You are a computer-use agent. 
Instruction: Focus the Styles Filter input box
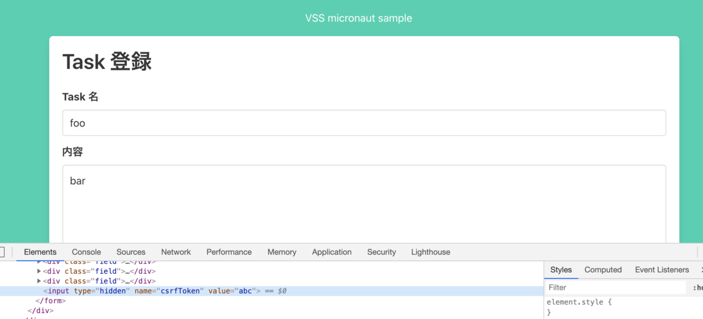point(615,287)
